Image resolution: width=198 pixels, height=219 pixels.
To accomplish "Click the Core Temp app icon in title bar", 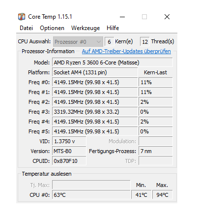I will click(22, 17).
